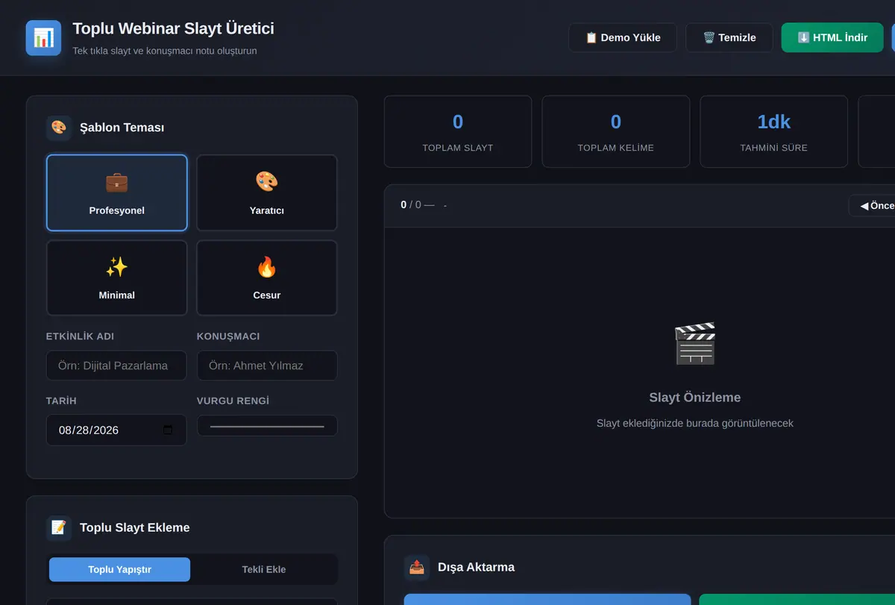Image resolution: width=895 pixels, height=605 pixels.
Task: Click the clapperboard icon in slide preview
Action: click(695, 344)
